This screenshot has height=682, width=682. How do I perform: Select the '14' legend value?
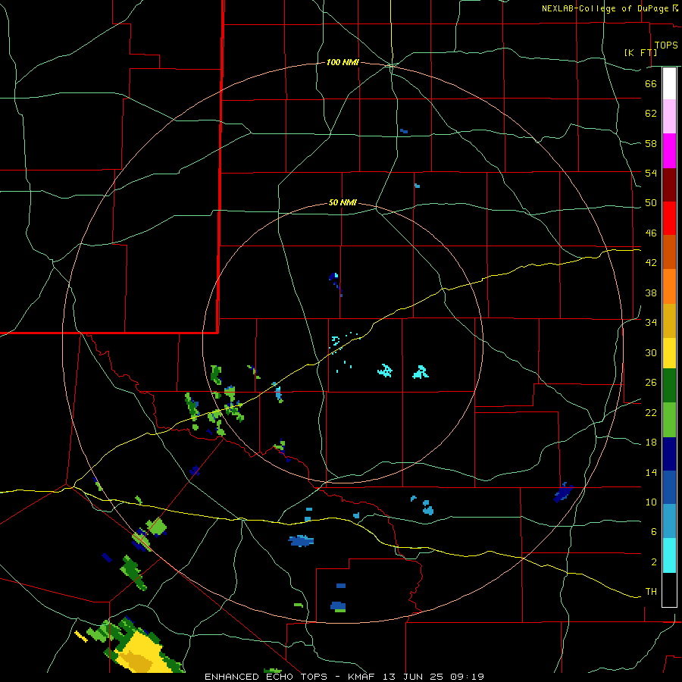(x=651, y=472)
